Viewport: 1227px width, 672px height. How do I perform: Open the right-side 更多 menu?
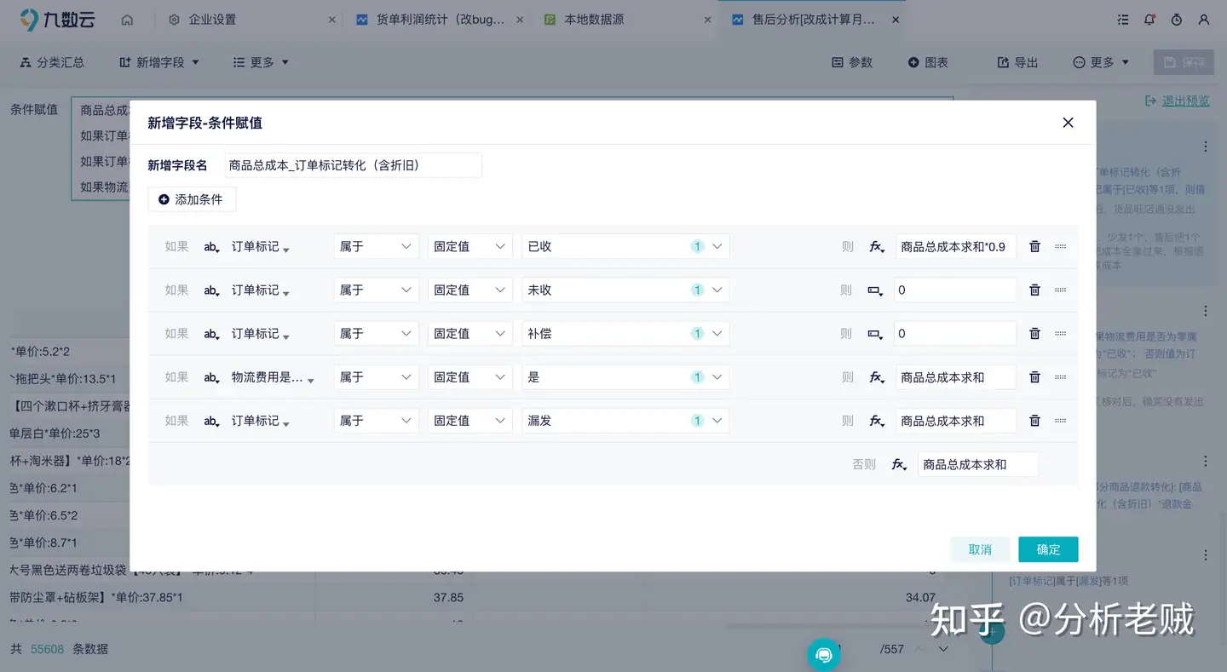1101,62
